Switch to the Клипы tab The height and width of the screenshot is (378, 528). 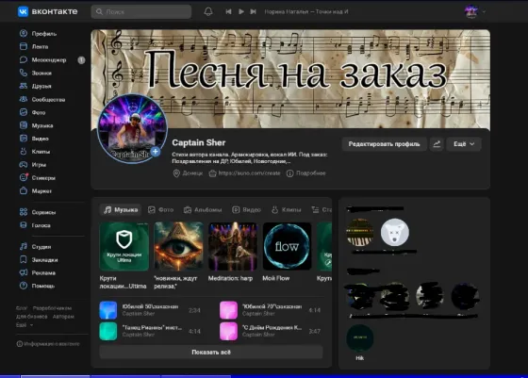(x=287, y=209)
